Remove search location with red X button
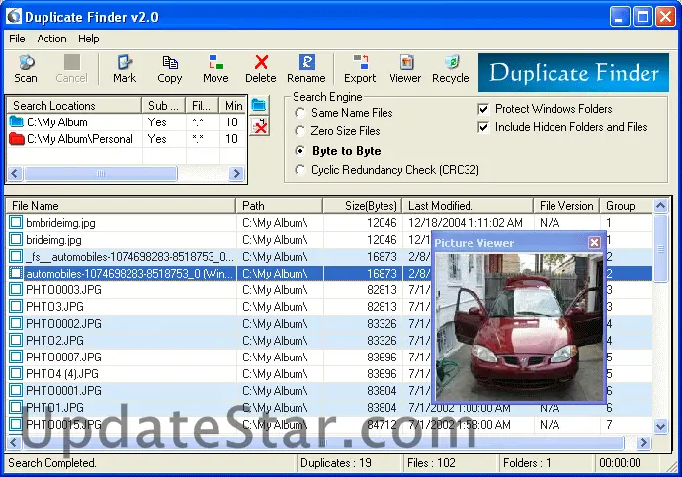This screenshot has height=477, width=682. [260, 126]
